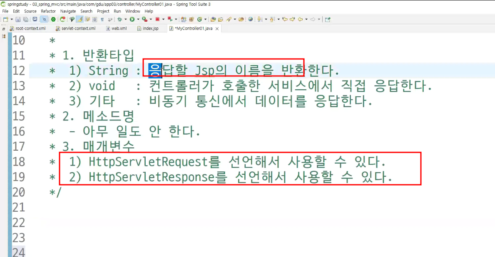The height and width of the screenshot is (257, 495).
Task: Click the Previous Annotation up-arrow icon
Action: point(271,20)
